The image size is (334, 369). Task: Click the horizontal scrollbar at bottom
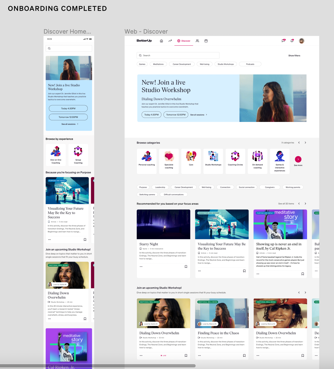click(x=98, y=366)
